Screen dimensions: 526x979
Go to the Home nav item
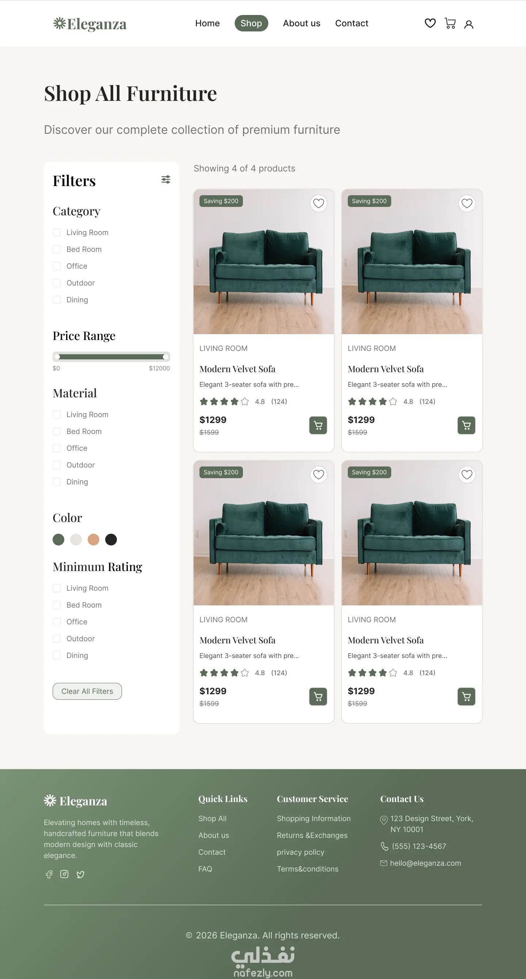point(207,23)
